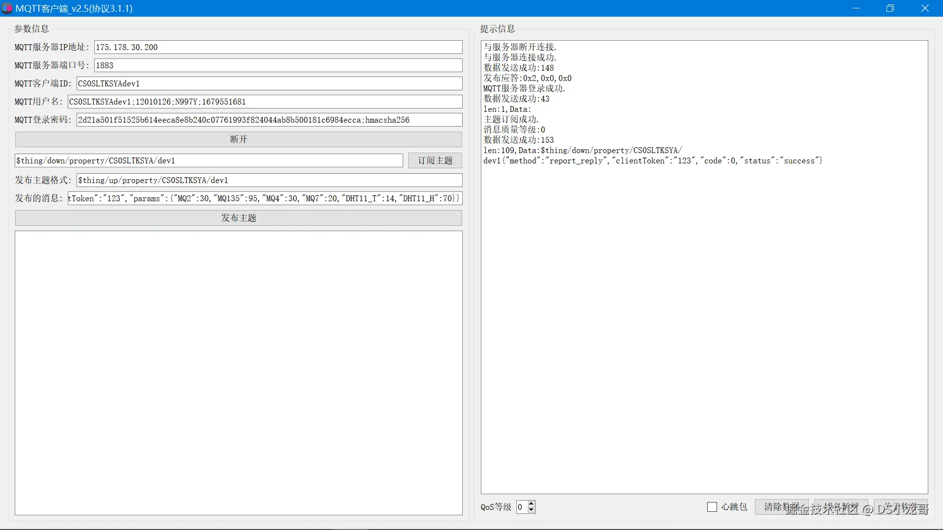Click the QoS level value box
Screen dimensions: 943x530
tap(522, 507)
